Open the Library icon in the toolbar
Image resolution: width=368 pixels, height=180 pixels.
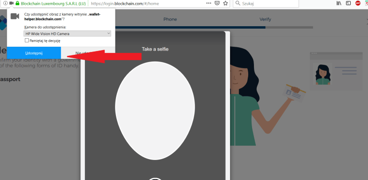pos(339,3)
